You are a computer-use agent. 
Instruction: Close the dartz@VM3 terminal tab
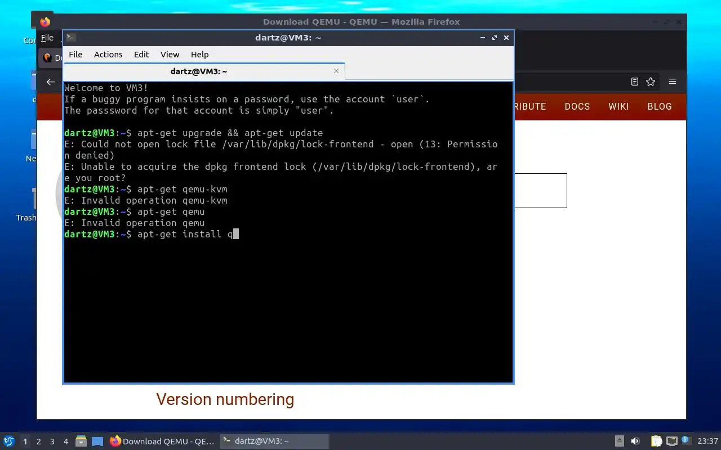pos(336,71)
